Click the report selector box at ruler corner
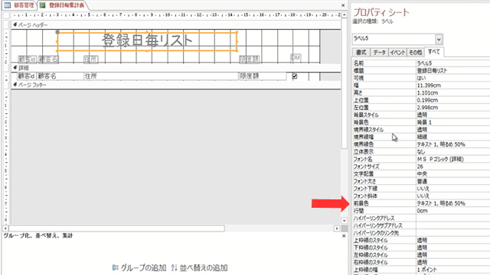 click(6, 15)
